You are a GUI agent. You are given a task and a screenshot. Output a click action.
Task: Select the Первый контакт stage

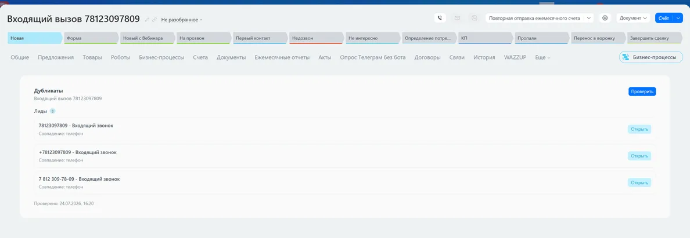261,38
